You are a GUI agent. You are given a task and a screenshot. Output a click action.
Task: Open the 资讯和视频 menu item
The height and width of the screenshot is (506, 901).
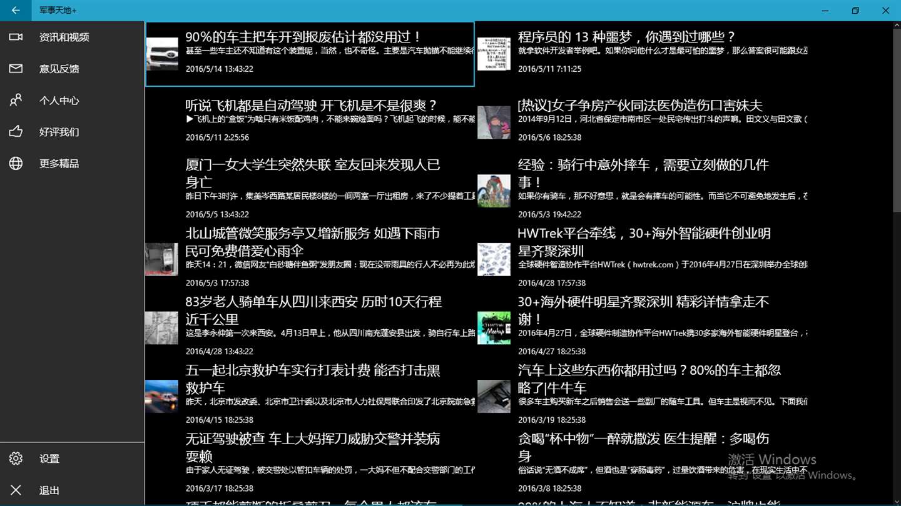(x=72, y=37)
